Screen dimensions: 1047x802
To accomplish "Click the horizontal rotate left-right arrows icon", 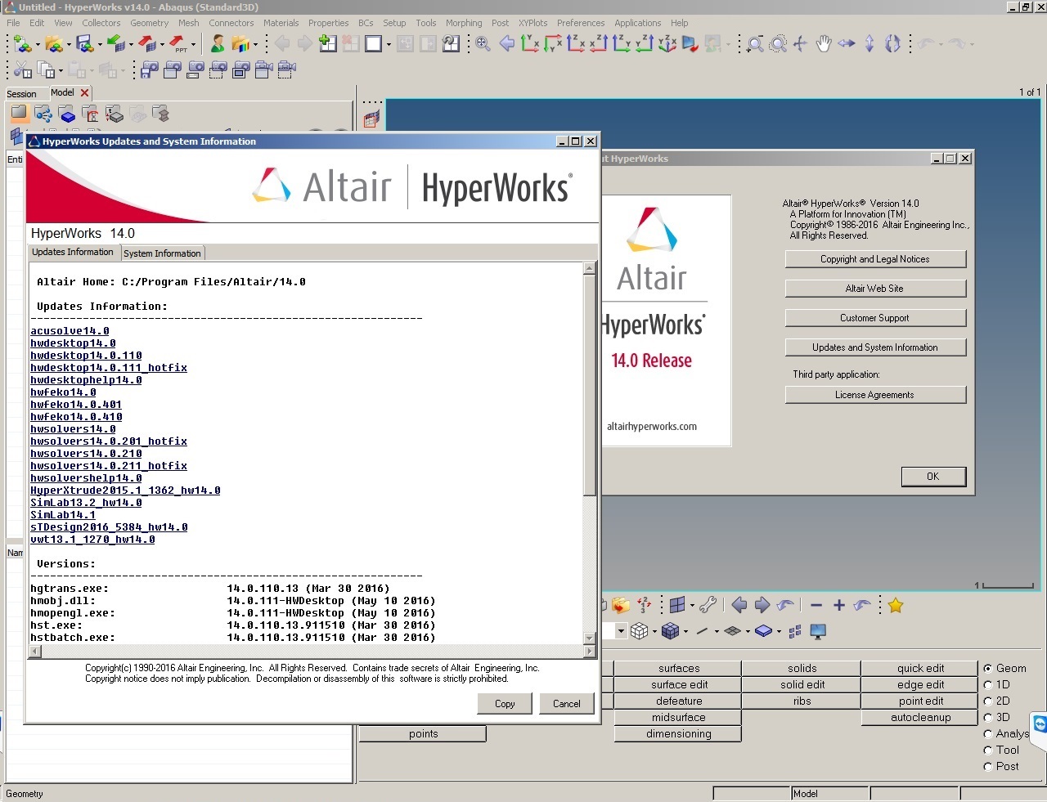I will point(847,43).
